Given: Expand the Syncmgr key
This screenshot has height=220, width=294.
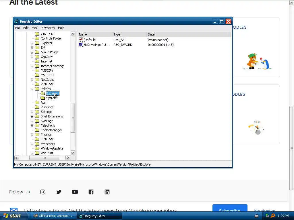Looking at the screenshot, I should 32,121.
